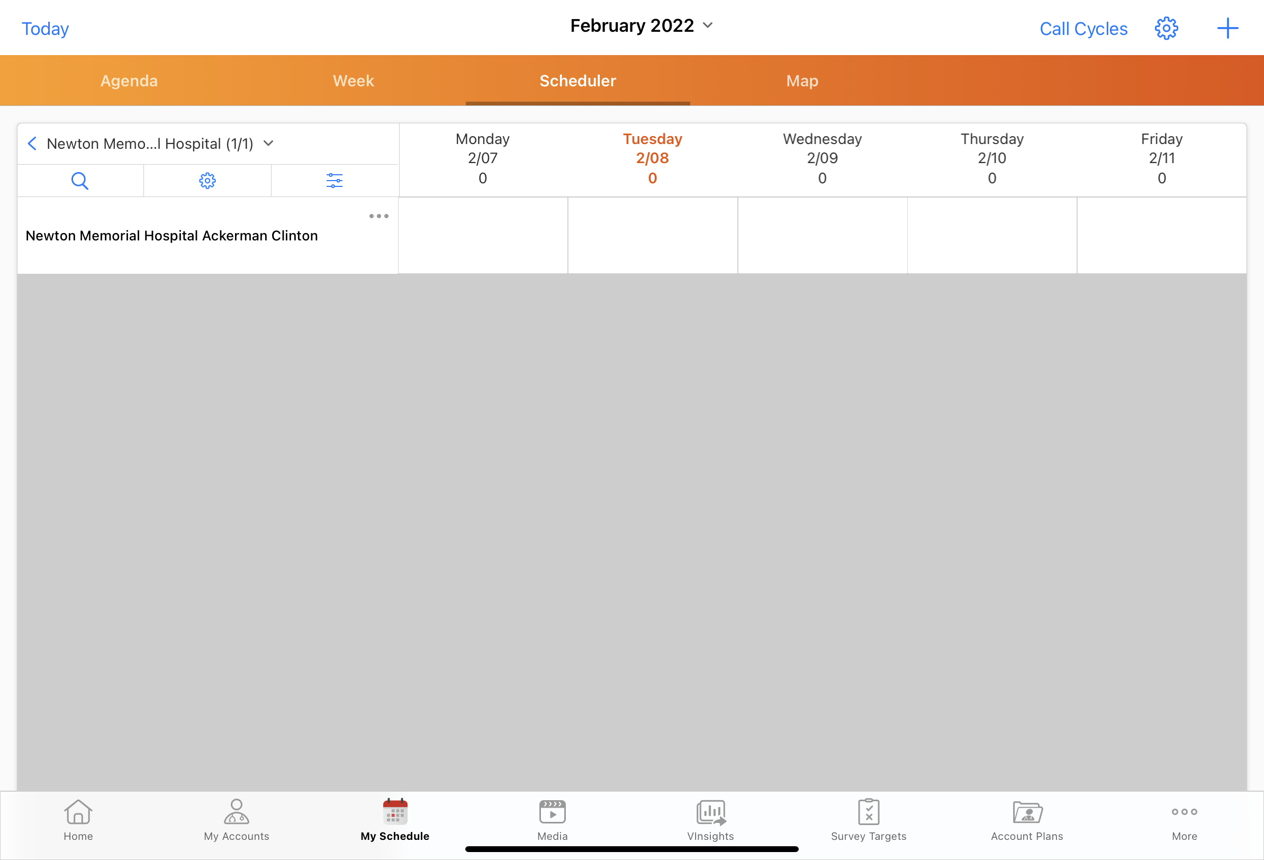Open Call Cycles
1264x860 pixels.
pyautogui.click(x=1084, y=28)
